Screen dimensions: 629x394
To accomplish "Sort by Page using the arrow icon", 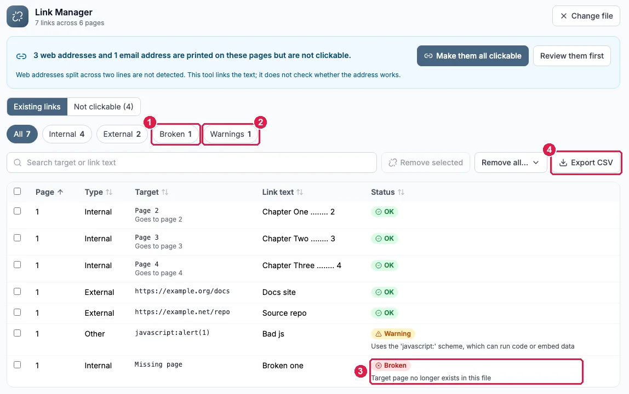I will 60,192.
